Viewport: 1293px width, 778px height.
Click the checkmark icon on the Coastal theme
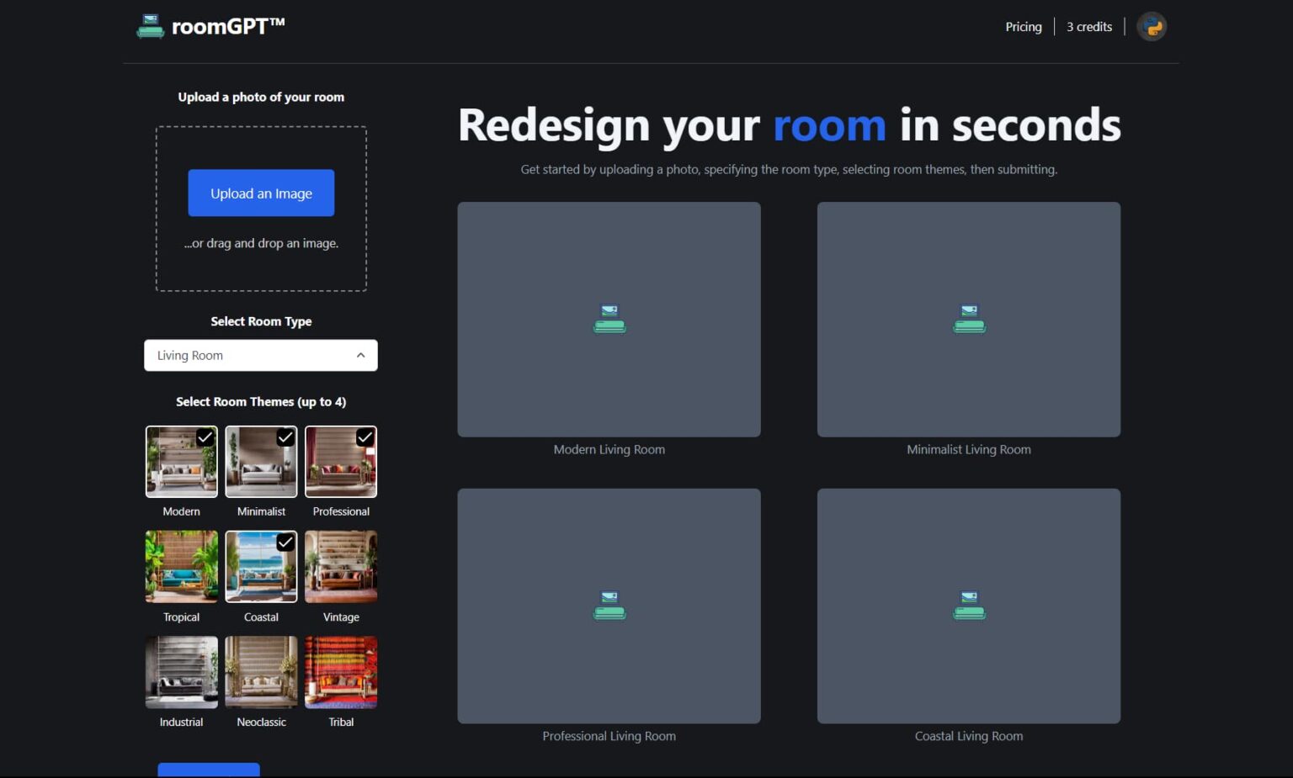coord(285,542)
